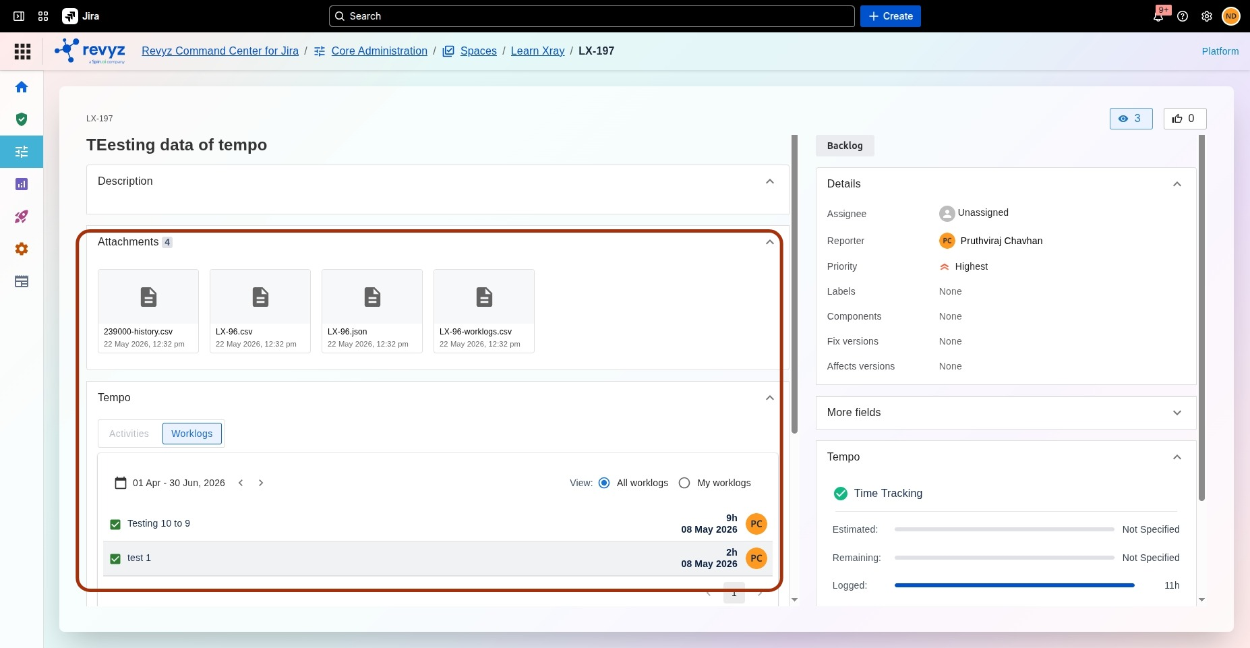Click the details panel vertical scrollbar
The width and height of the screenshot is (1250, 648).
pos(1201,317)
